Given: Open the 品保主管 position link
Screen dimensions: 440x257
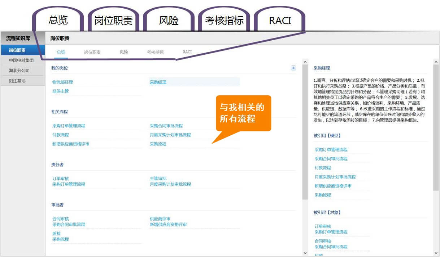Looking at the screenshot, I should click(x=60, y=91).
